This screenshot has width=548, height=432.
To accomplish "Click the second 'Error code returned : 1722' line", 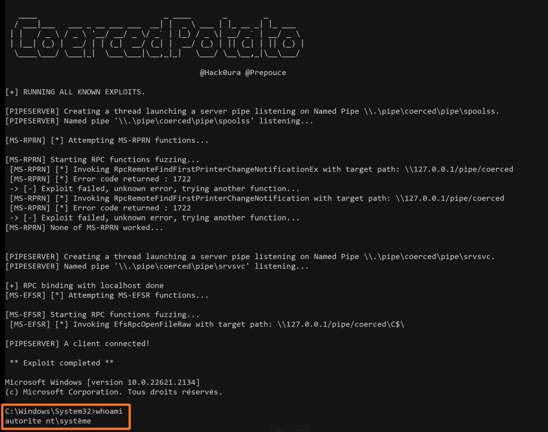I will pos(100,208).
